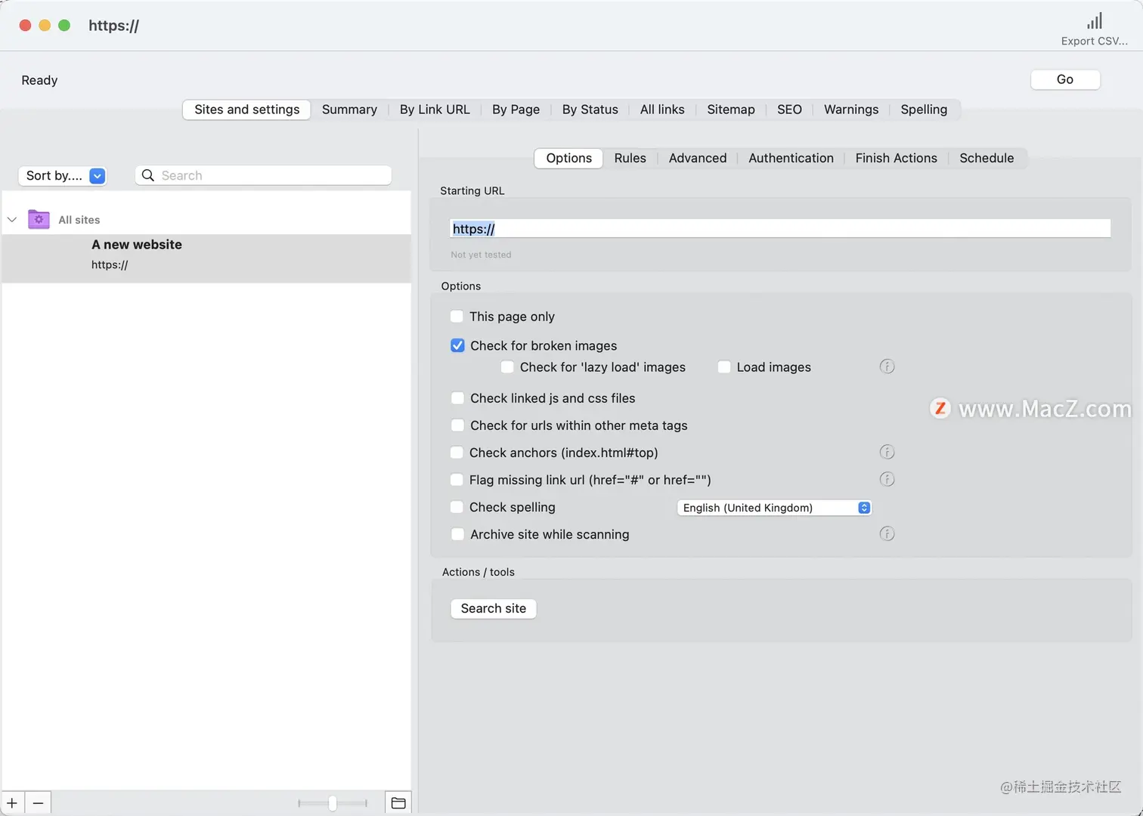Viewport: 1143px width, 816px height.
Task: Enable Check for 'lazy load' images
Action: click(507, 367)
